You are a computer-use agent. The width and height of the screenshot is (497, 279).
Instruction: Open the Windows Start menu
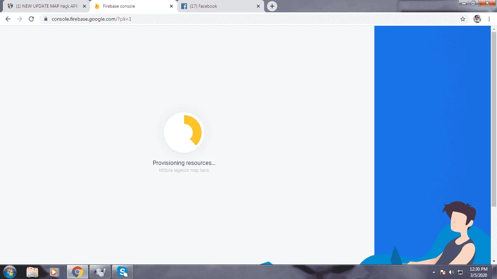point(9,272)
